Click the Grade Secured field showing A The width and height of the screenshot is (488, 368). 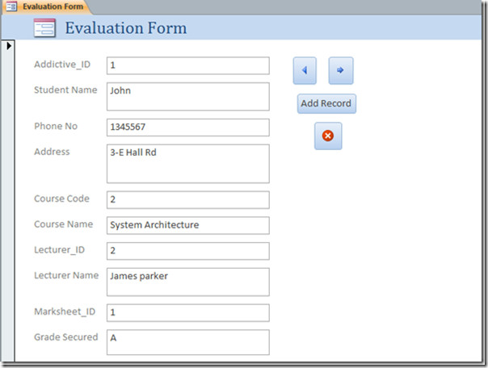coord(188,342)
